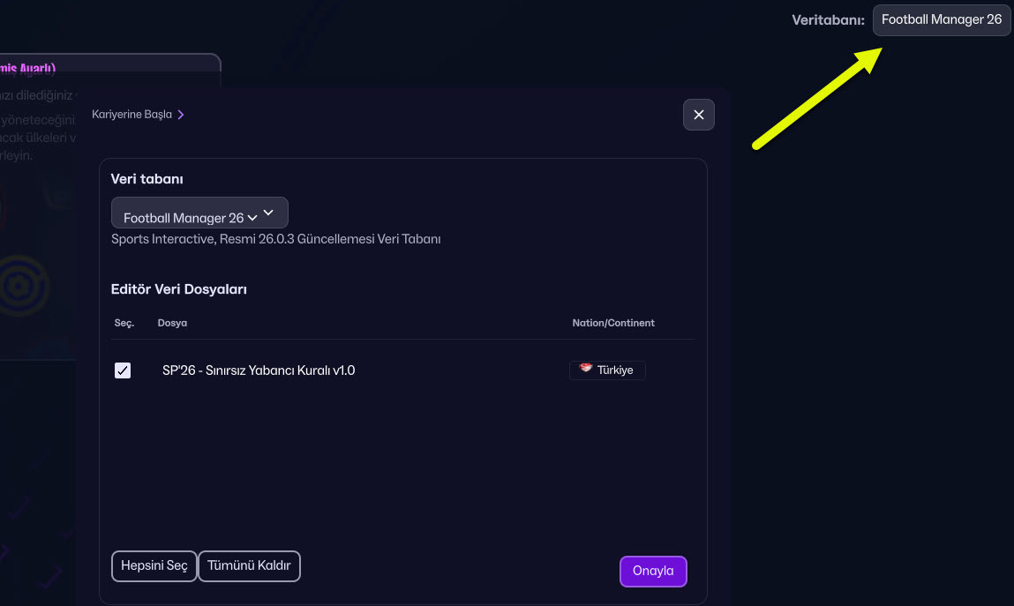Click the Nation/Continent column header
The height and width of the screenshot is (606, 1014).
point(613,323)
